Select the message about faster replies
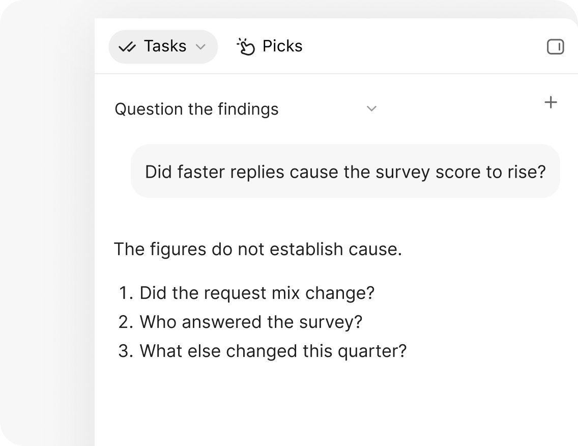This screenshot has width=578, height=446. (345, 171)
